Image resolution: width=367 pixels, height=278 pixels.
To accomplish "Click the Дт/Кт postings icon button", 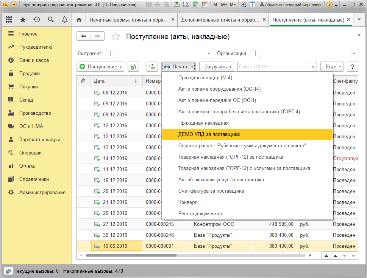I will pyautogui.click(x=152, y=66).
